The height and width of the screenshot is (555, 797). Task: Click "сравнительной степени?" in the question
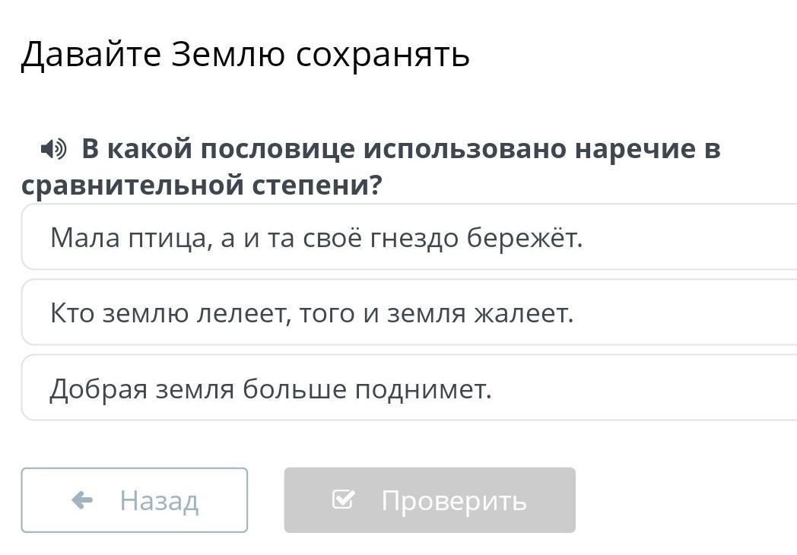(x=202, y=185)
